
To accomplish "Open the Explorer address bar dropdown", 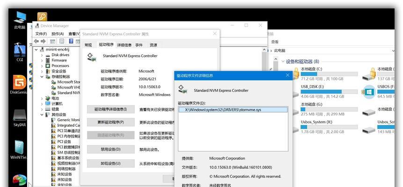I will click(x=393, y=51).
